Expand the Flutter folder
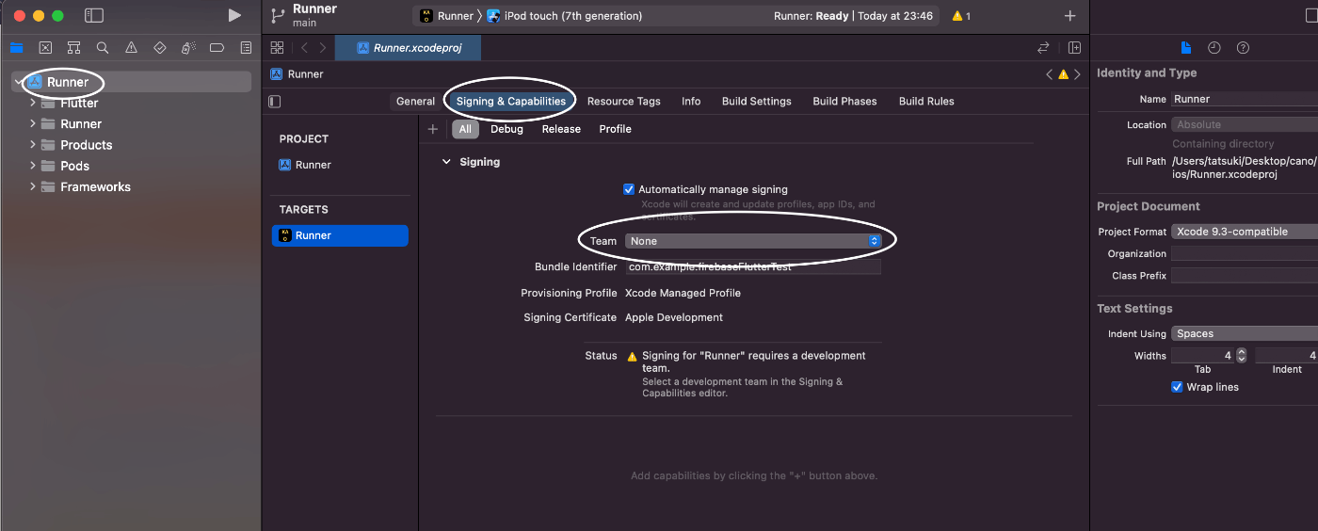This screenshot has width=1318, height=531. point(33,103)
